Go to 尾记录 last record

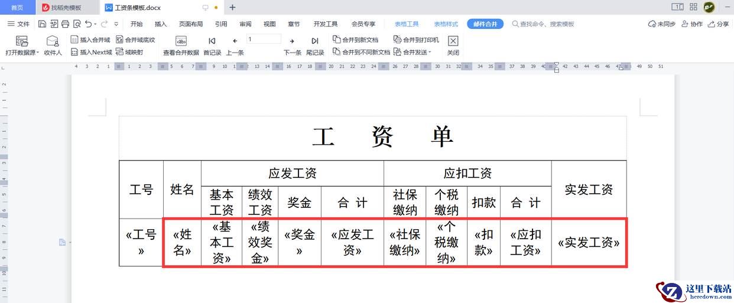tap(315, 46)
